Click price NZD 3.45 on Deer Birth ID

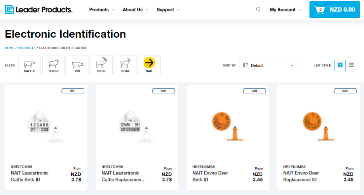258,177
